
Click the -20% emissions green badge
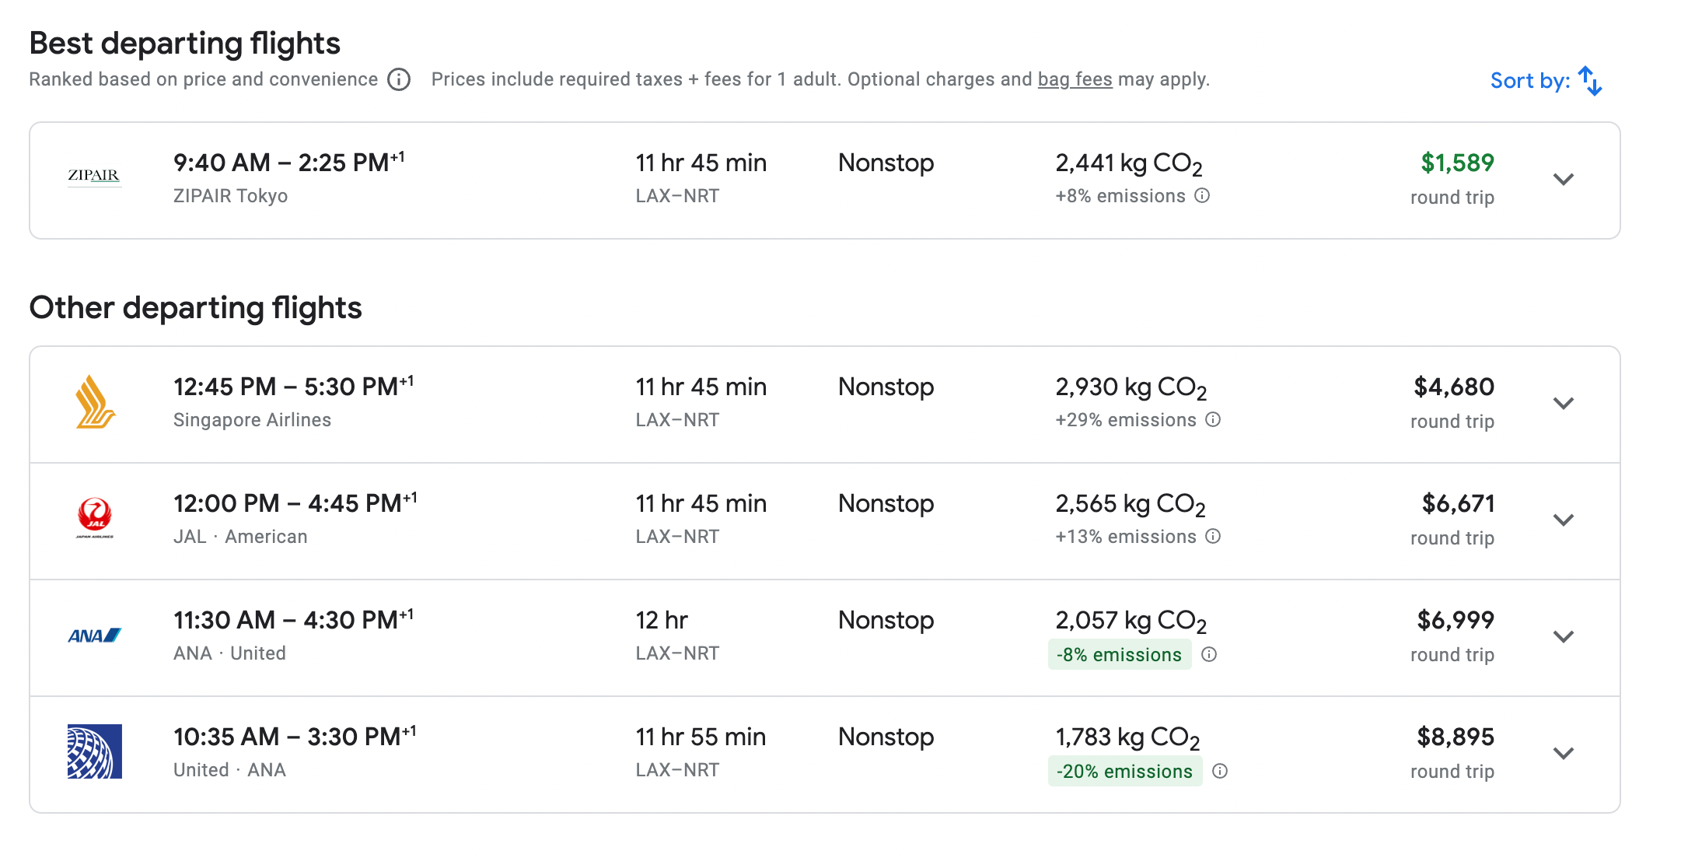click(x=1124, y=771)
